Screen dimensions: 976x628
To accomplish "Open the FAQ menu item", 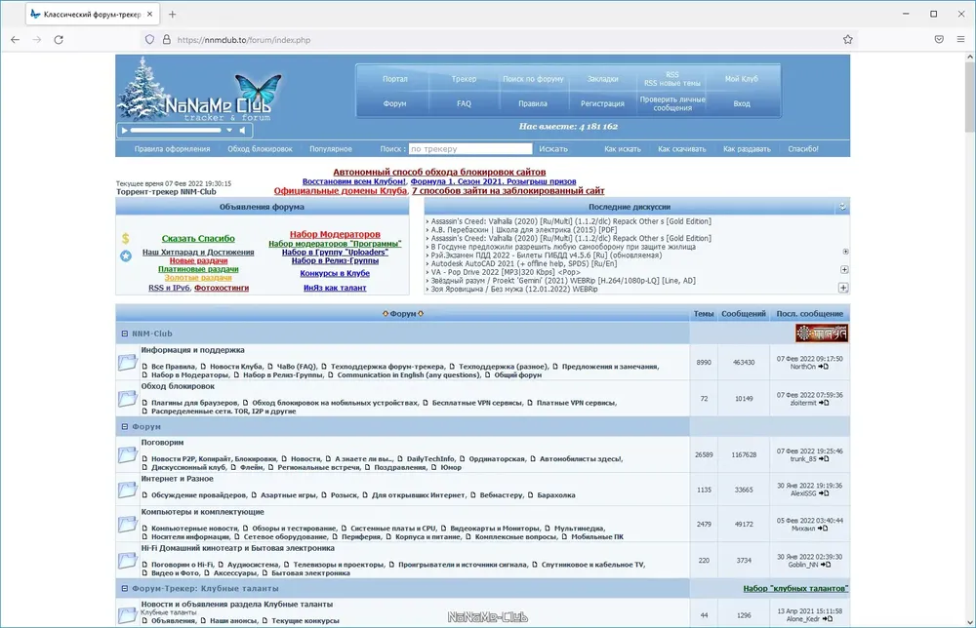I will (x=464, y=103).
